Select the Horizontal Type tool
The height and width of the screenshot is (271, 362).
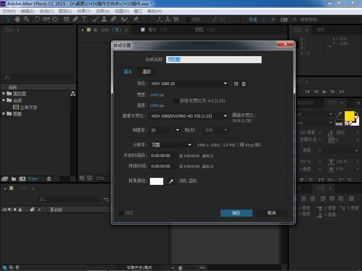pos(84,19)
